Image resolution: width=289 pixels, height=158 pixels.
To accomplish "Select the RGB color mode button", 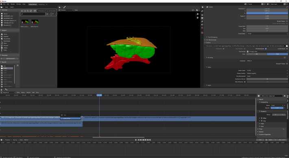I will point(277,54).
